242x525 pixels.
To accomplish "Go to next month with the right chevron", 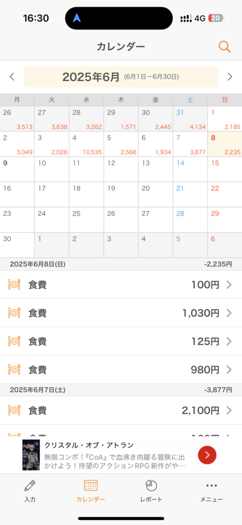I will coord(230,77).
